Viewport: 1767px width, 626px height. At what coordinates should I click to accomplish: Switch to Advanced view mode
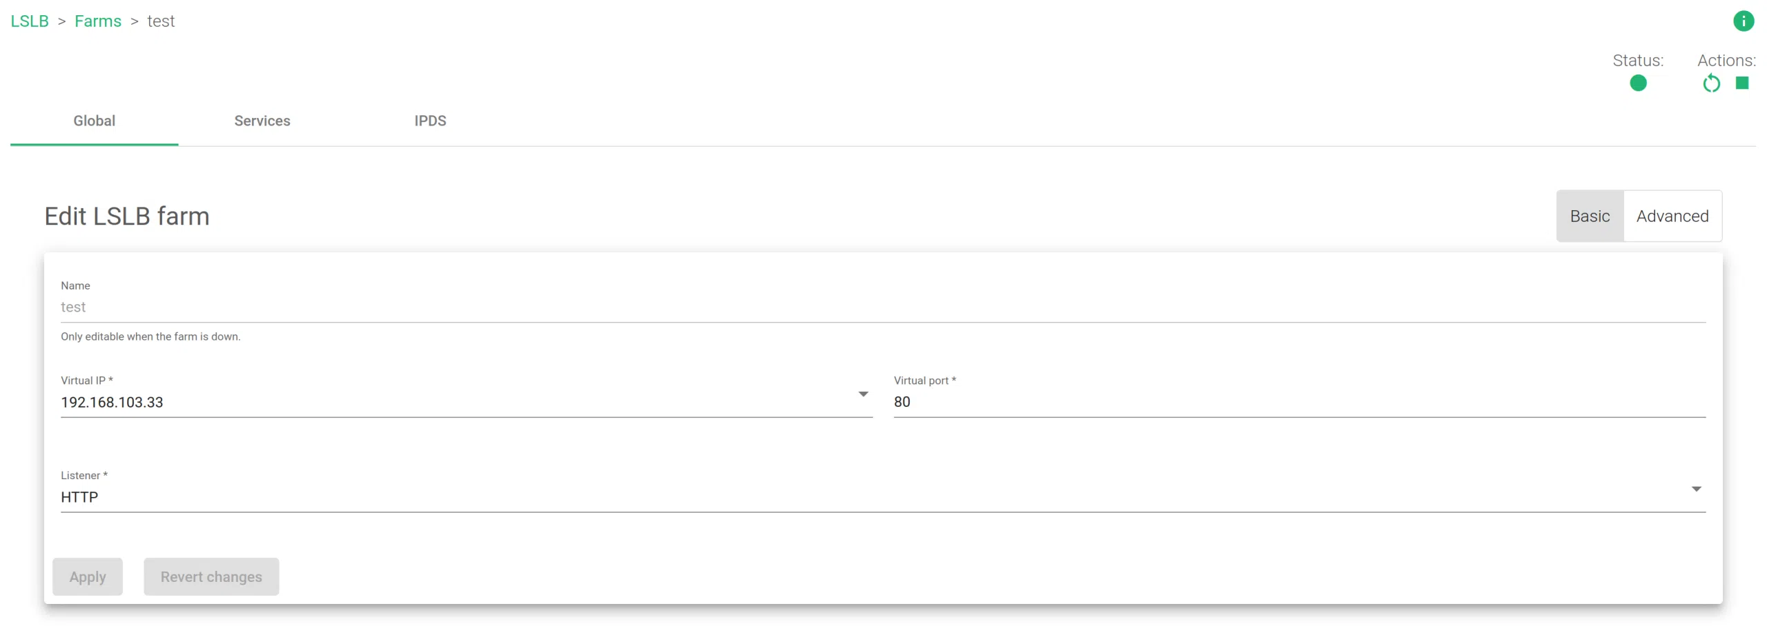[x=1672, y=216]
